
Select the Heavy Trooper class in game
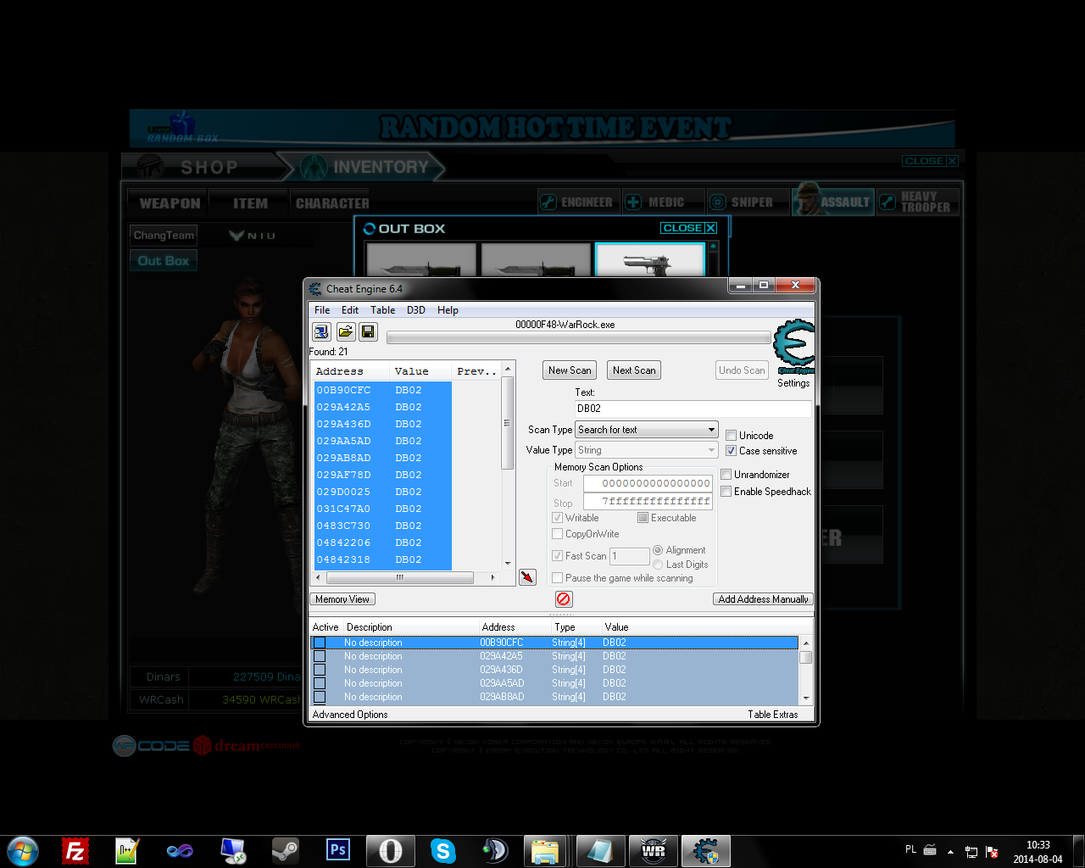tap(918, 202)
